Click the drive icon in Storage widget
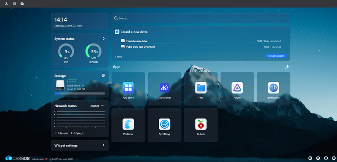Screen dimensions: 337x162 pos(60,85)
